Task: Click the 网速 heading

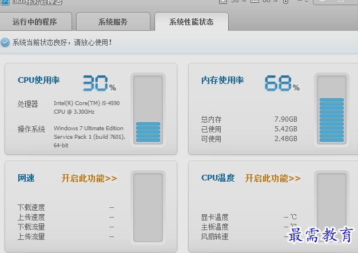Action: pyautogui.click(x=26, y=178)
